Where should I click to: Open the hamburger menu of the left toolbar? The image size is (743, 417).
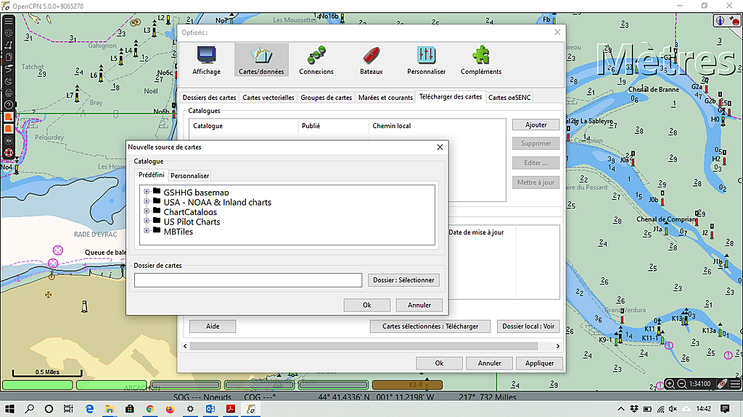[9, 20]
